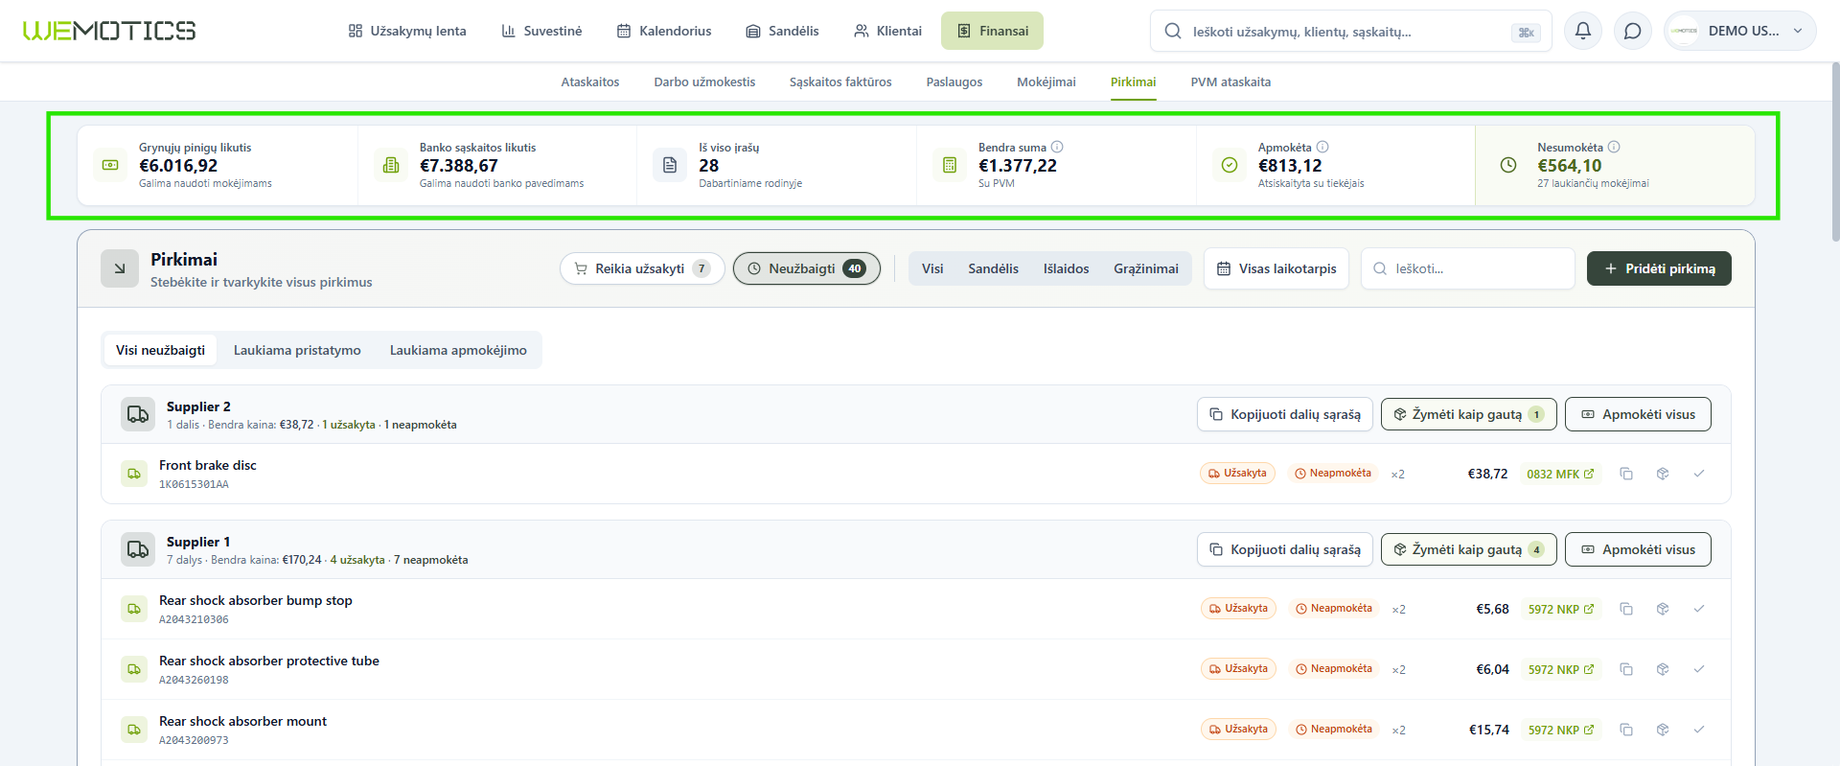Viewport: 1840px width, 766px height.
Task: Open the DEMO US... user menu
Action: [1740, 31]
